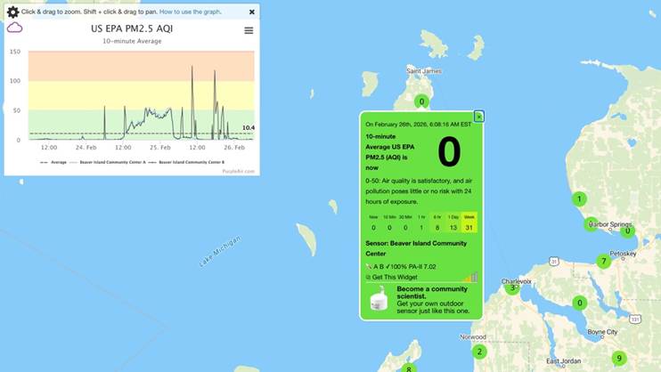The image size is (661, 372).
Task: Click the PurpleAir.com credit in chart
Action: (x=238, y=171)
